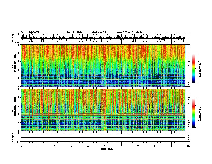This screenshot has width=212, height=164.
Task: Click the ch.1 spectrogram color scale bar
Action: click(x=194, y=69)
